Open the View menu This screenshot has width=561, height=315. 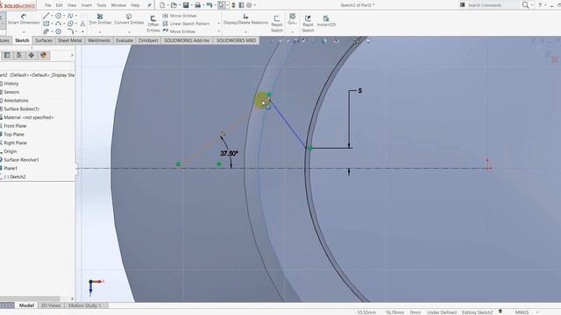tap(72, 5)
